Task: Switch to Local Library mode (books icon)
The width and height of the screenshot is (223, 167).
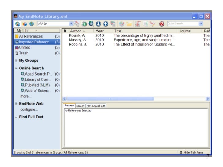Action: 25,24
